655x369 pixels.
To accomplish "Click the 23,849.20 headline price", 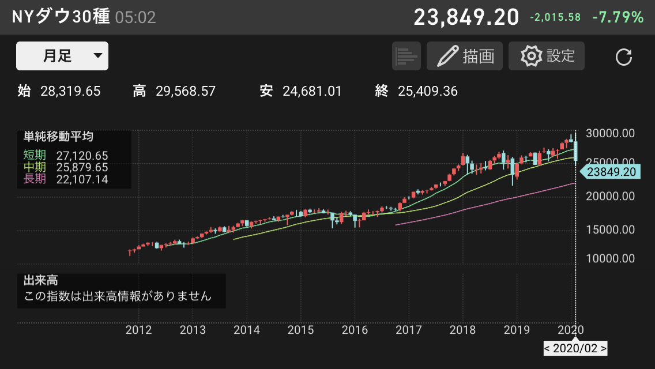I will tap(466, 17).
